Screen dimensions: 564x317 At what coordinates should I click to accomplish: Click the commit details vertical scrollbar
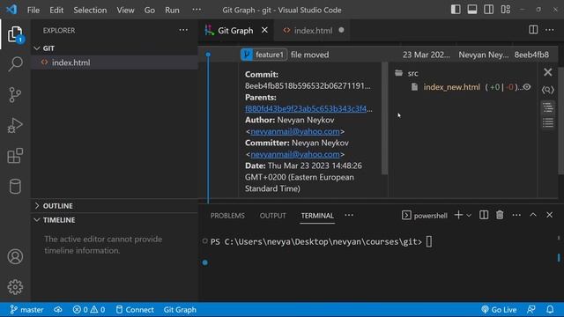pyautogui.click(x=384, y=119)
